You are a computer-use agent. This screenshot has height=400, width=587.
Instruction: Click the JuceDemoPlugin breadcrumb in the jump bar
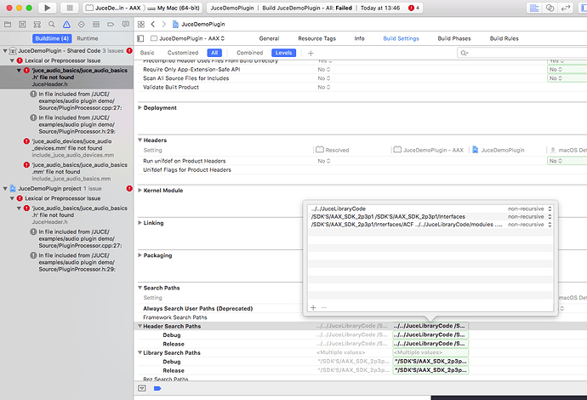(x=199, y=25)
